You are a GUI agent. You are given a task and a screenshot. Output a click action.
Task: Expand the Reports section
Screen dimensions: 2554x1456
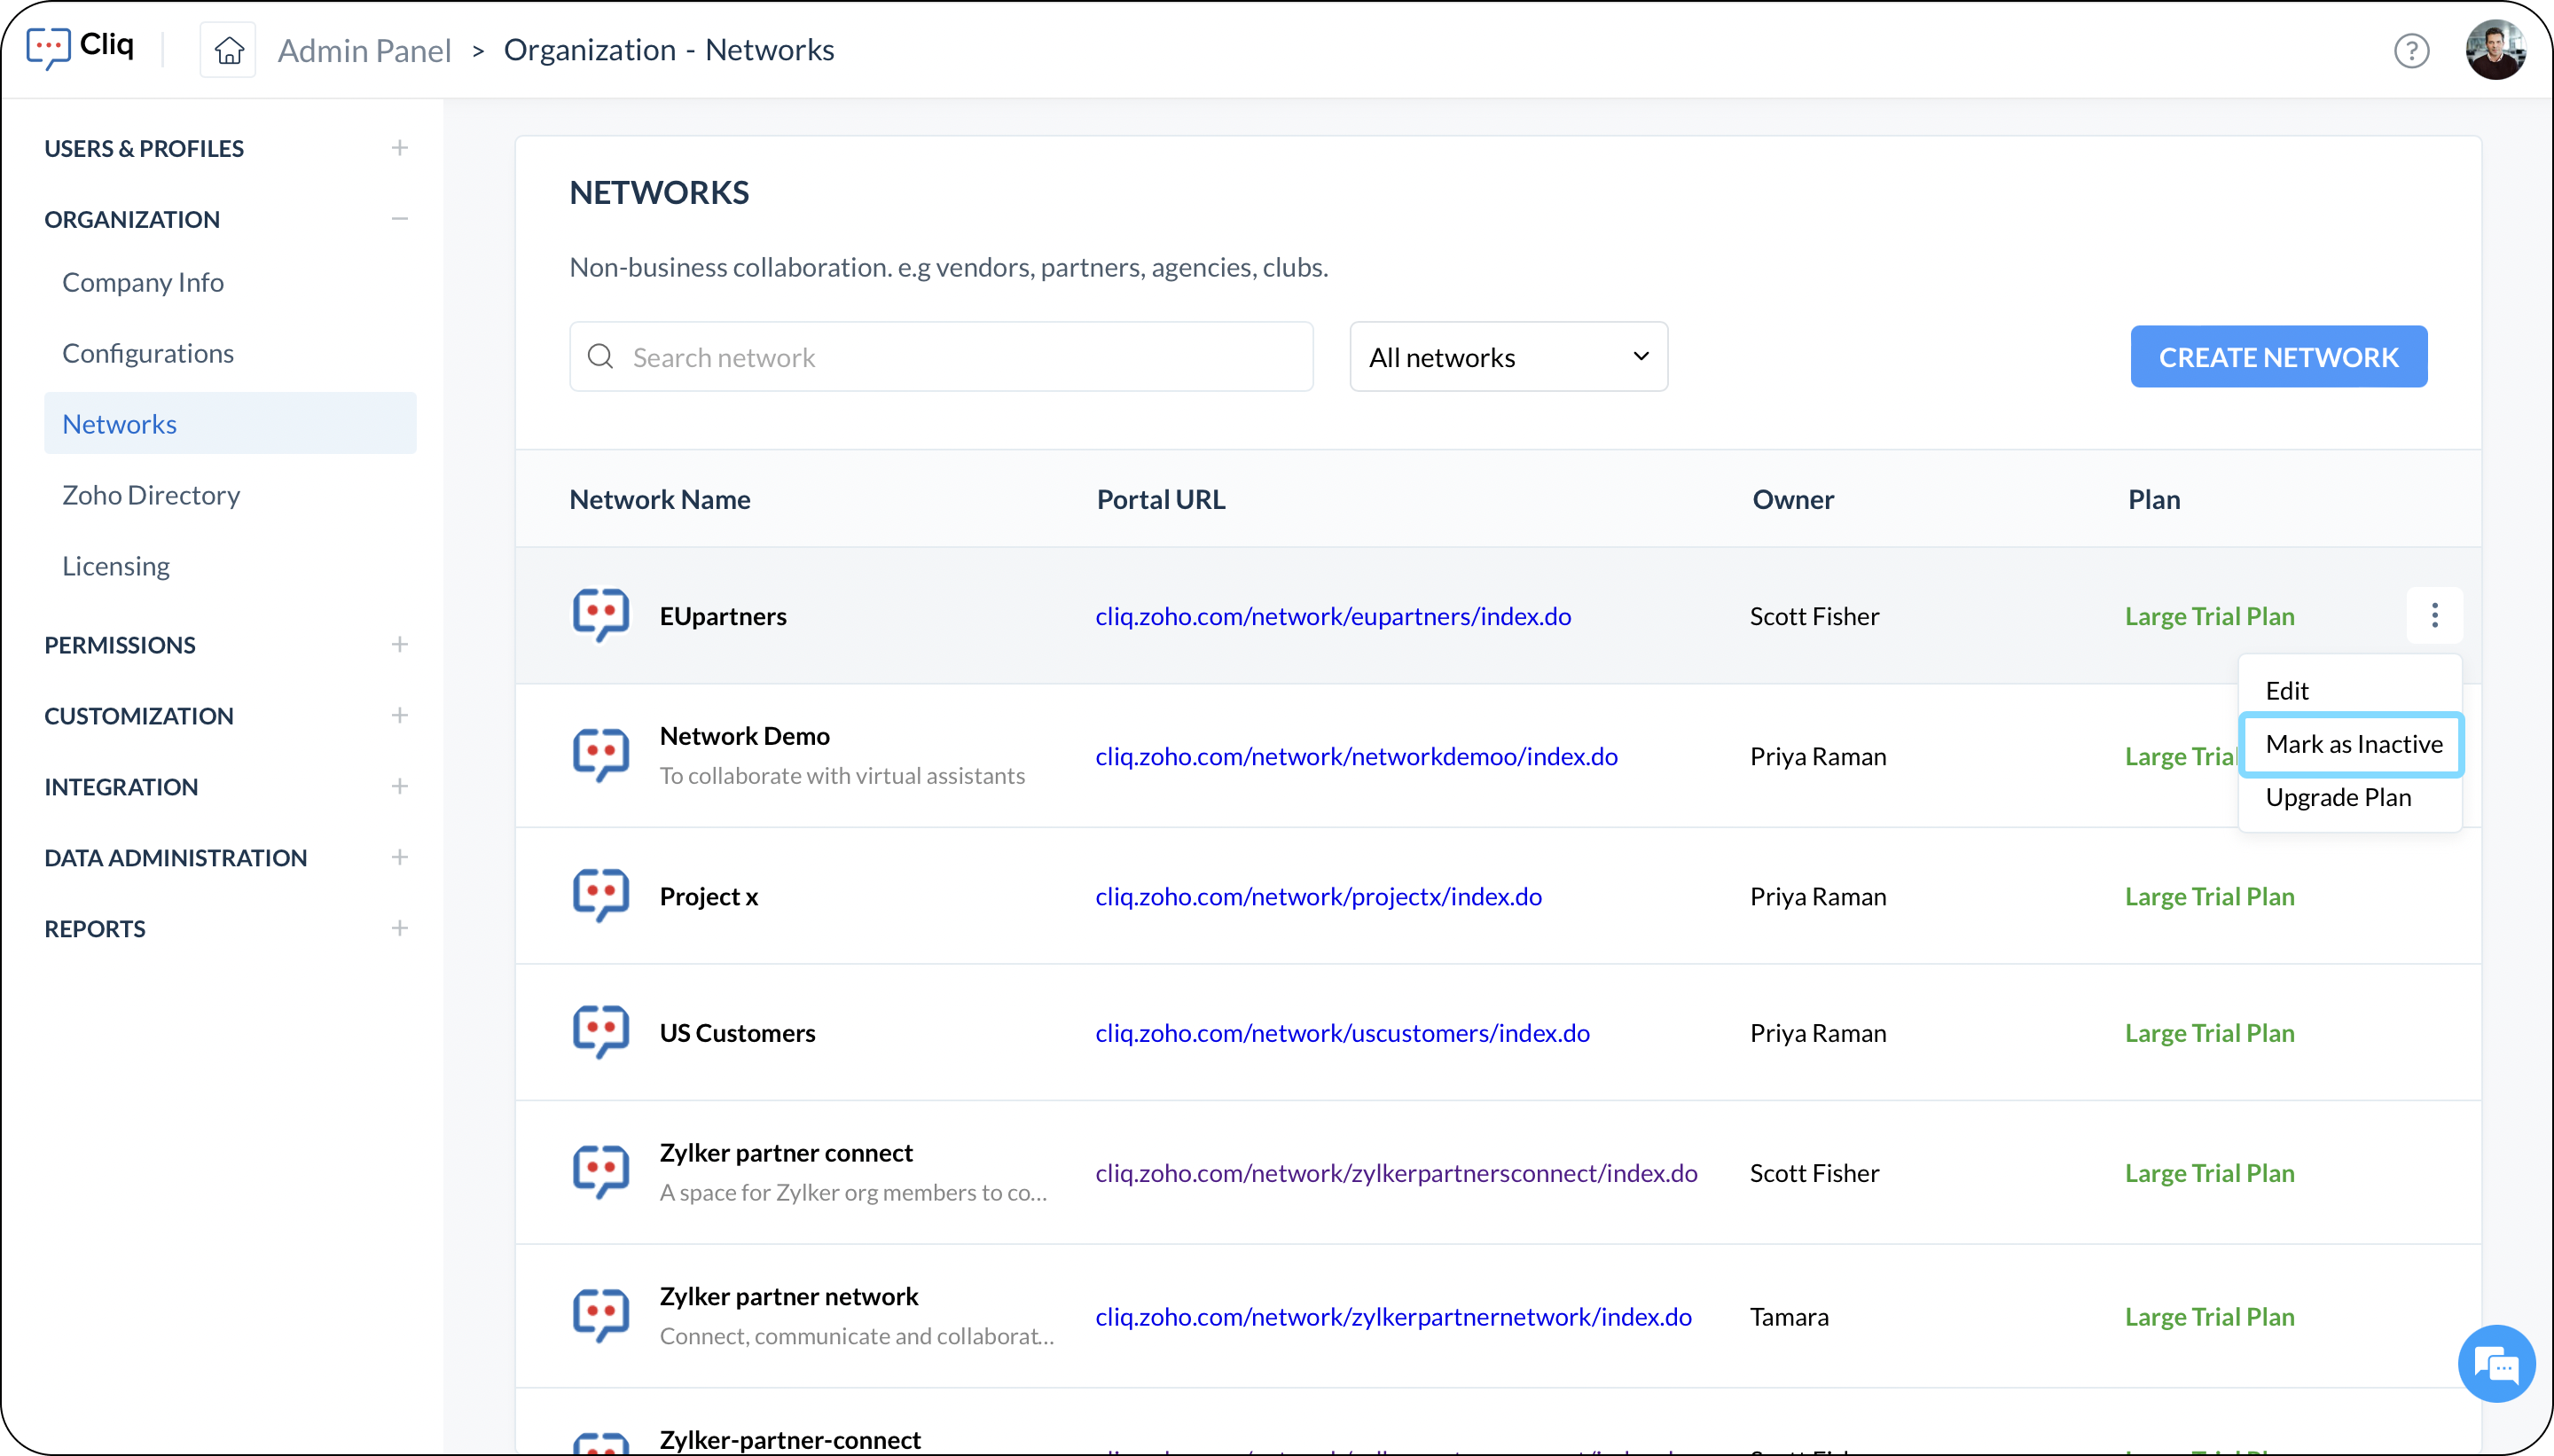click(400, 928)
